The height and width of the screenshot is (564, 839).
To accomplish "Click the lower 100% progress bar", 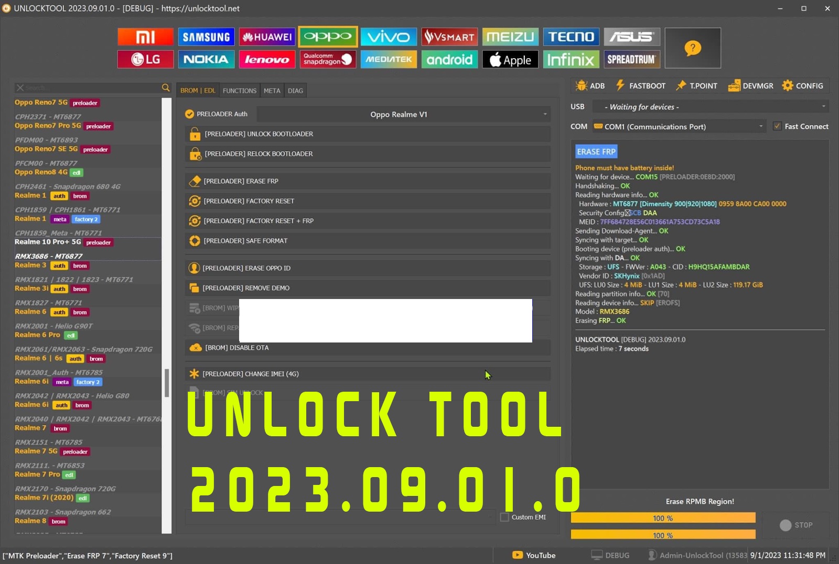I will tap(663, 535).
